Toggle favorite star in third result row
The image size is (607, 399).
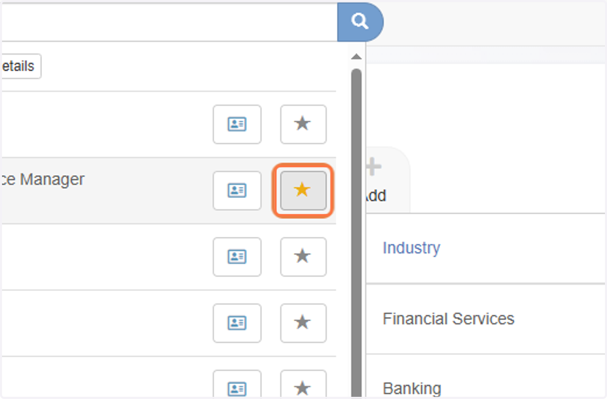(303, 257)
